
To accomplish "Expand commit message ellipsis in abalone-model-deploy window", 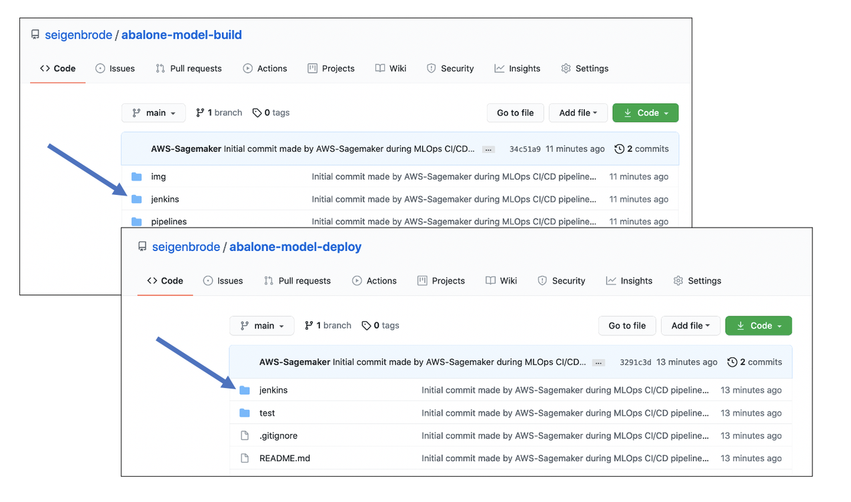I will (599, 362).
